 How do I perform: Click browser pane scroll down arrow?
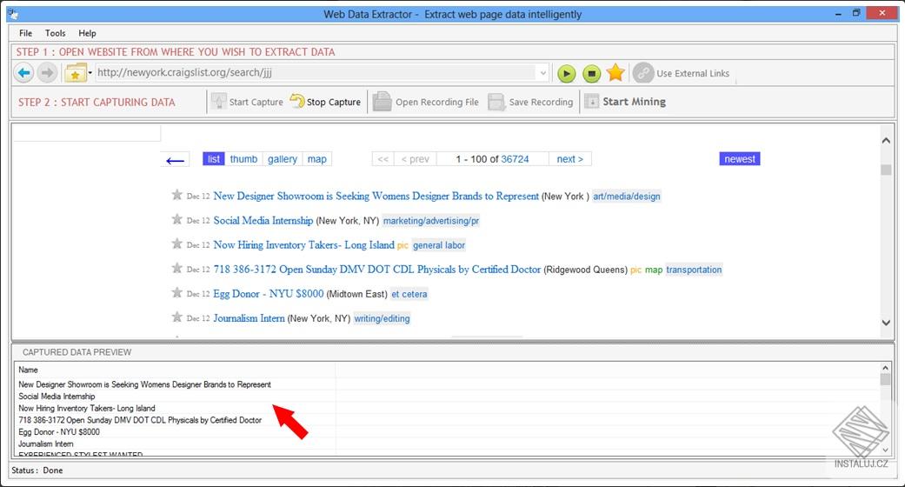[x=886, y=323]
